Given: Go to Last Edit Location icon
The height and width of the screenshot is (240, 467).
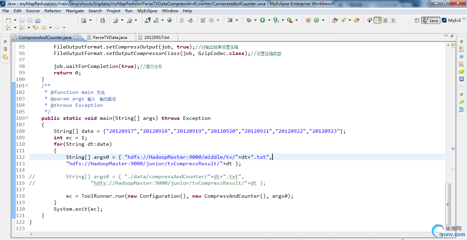Looking at the screenshot, I should [x=36, y=28].
